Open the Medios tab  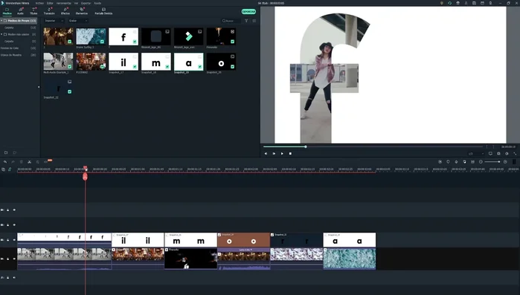click(x=7, y=11)
